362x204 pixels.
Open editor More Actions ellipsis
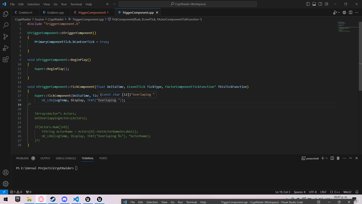[x=357, y=12]
